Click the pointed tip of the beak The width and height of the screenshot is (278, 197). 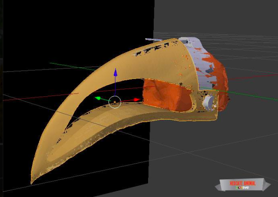point(32,182)
